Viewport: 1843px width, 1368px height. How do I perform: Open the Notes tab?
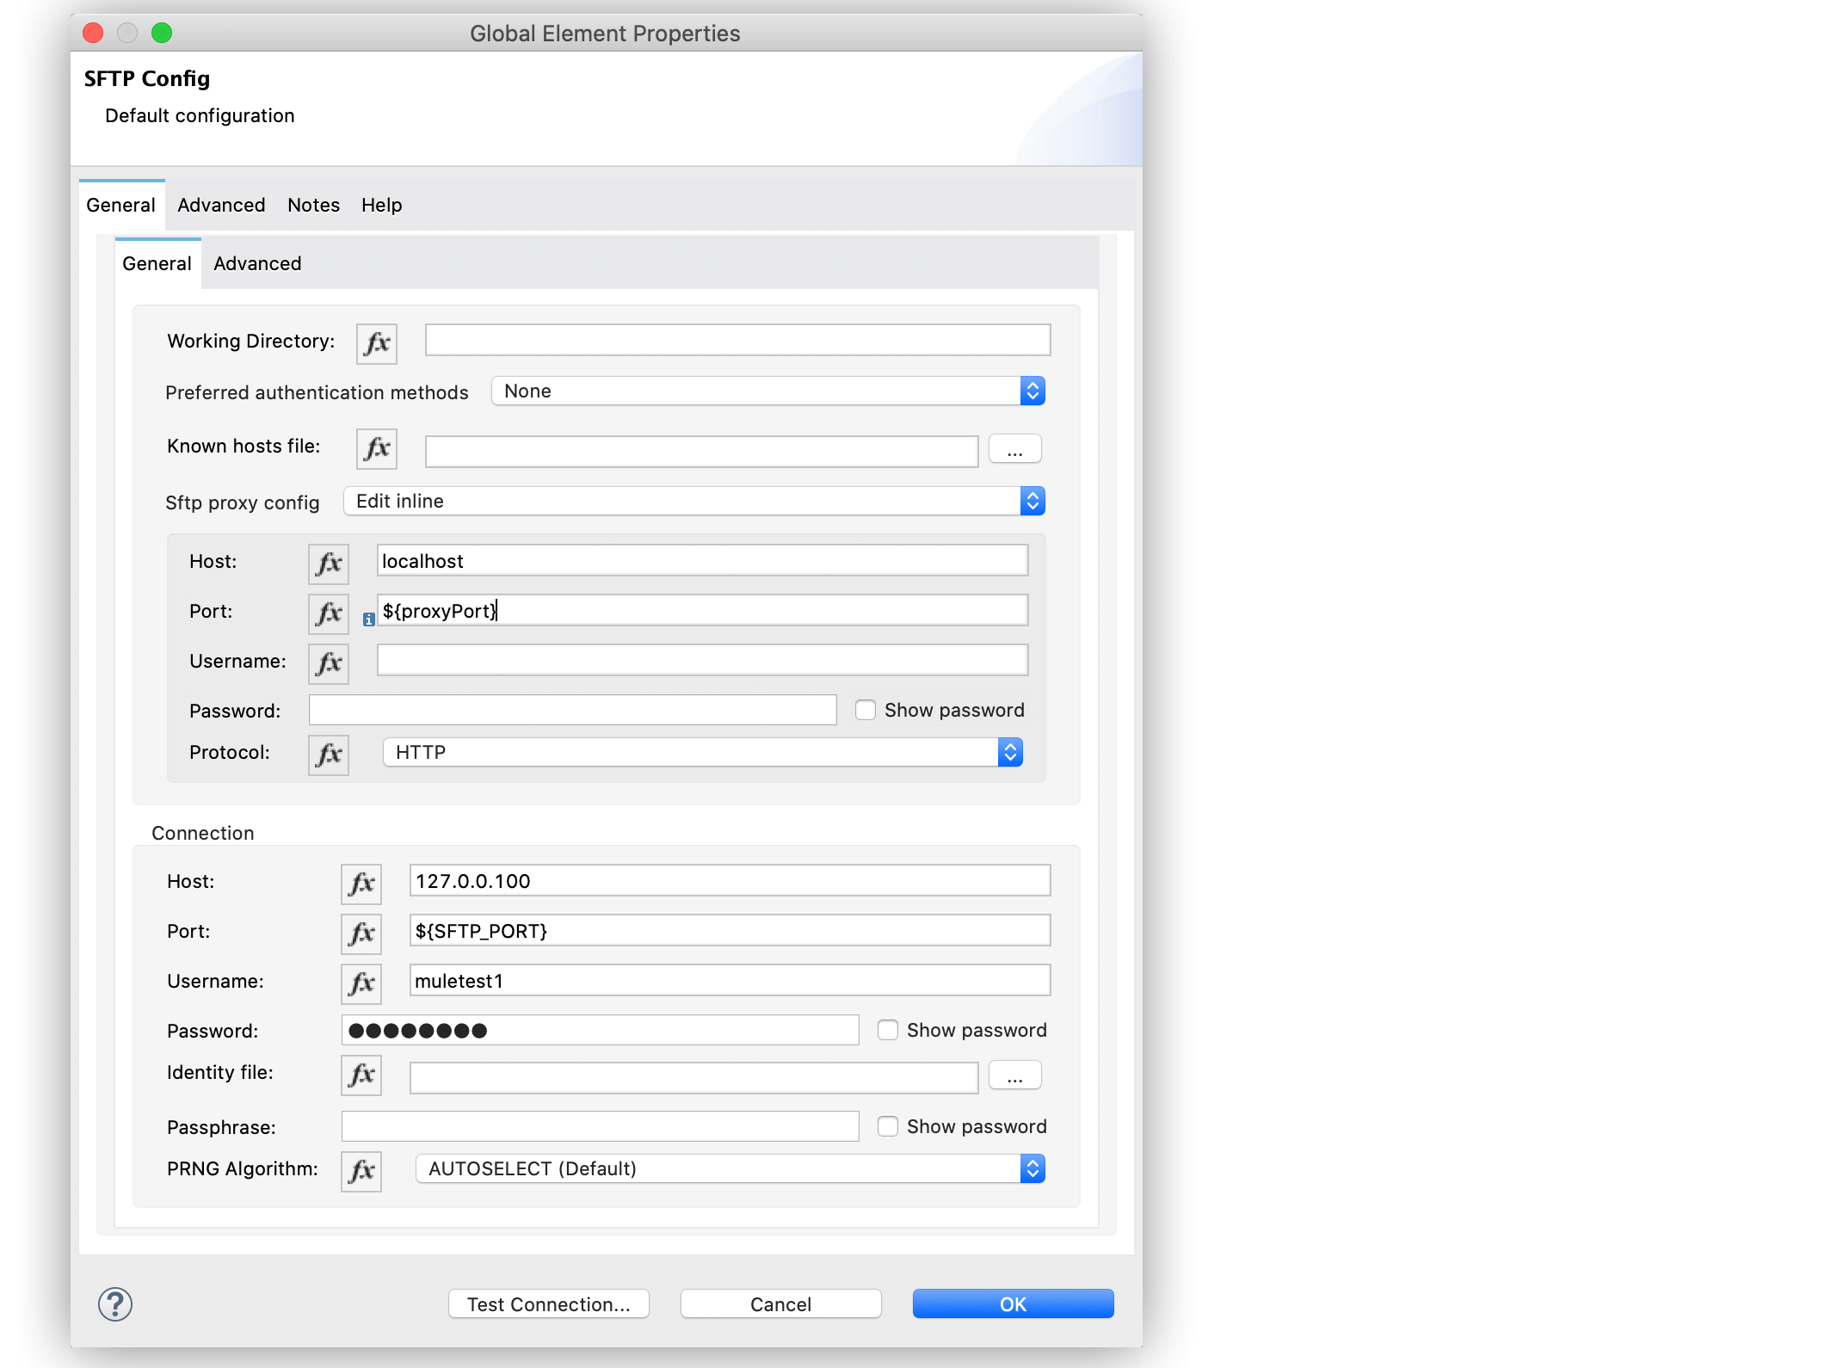pos(312,205)
